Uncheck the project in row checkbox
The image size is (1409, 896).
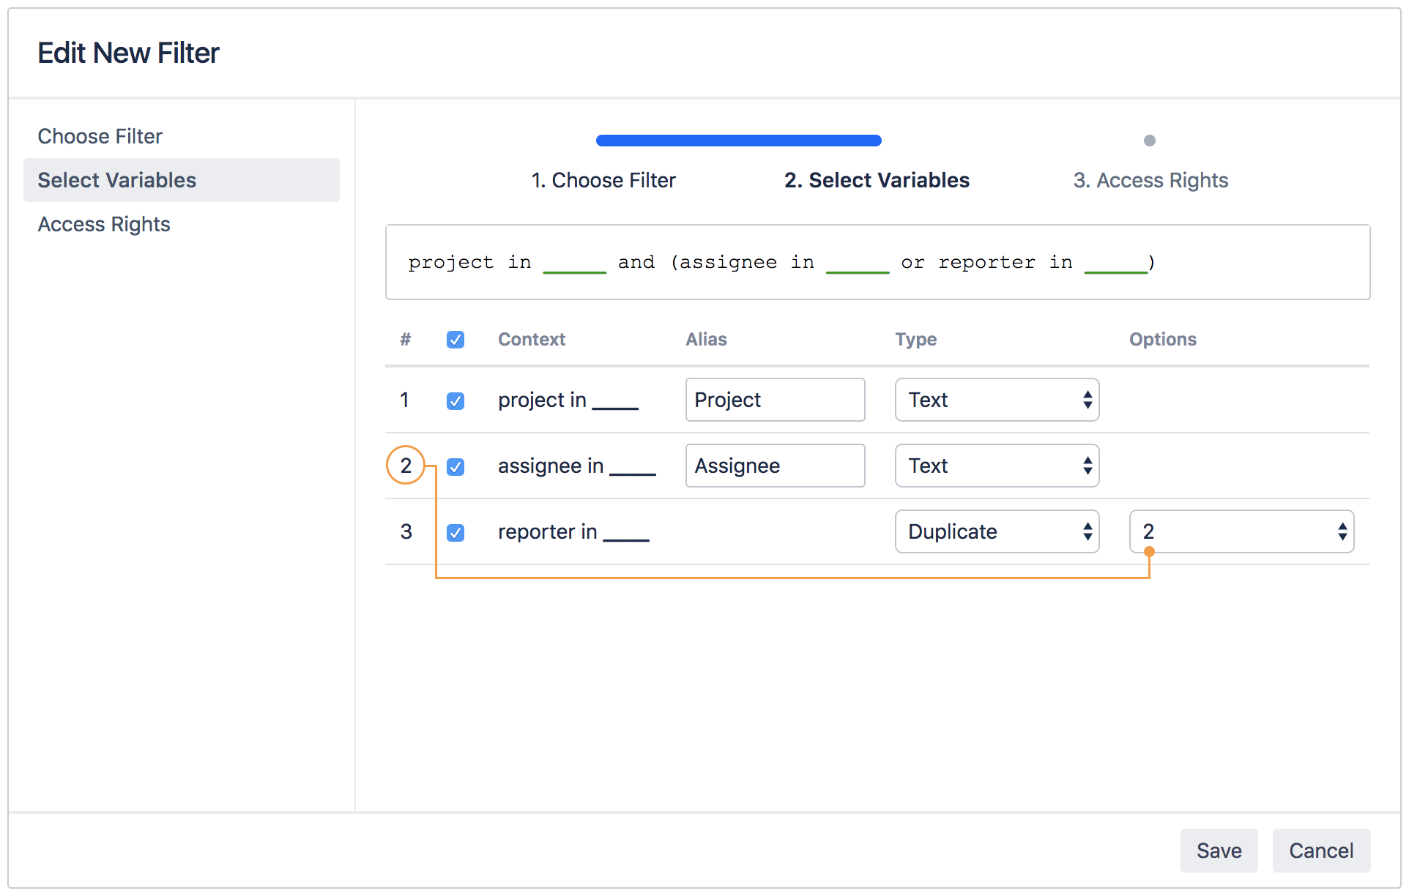(x=456, y=400)
